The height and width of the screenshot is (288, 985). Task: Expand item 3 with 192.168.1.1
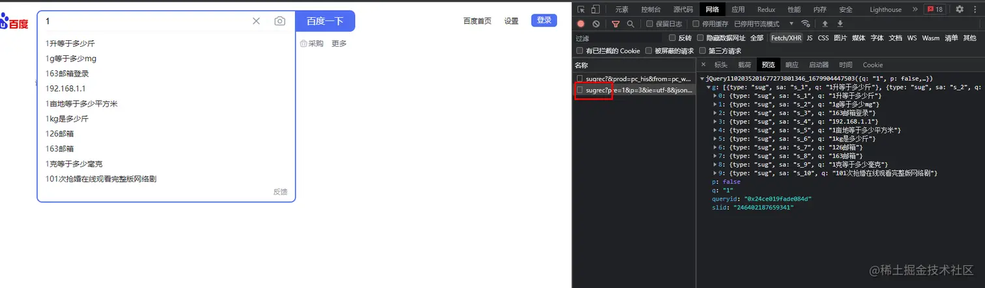(x=716, y=122)
